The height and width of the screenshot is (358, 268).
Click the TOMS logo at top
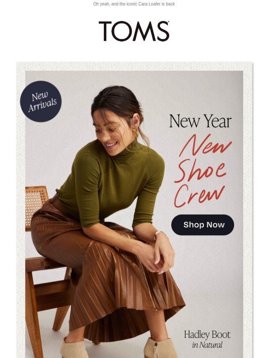(134, 31)
